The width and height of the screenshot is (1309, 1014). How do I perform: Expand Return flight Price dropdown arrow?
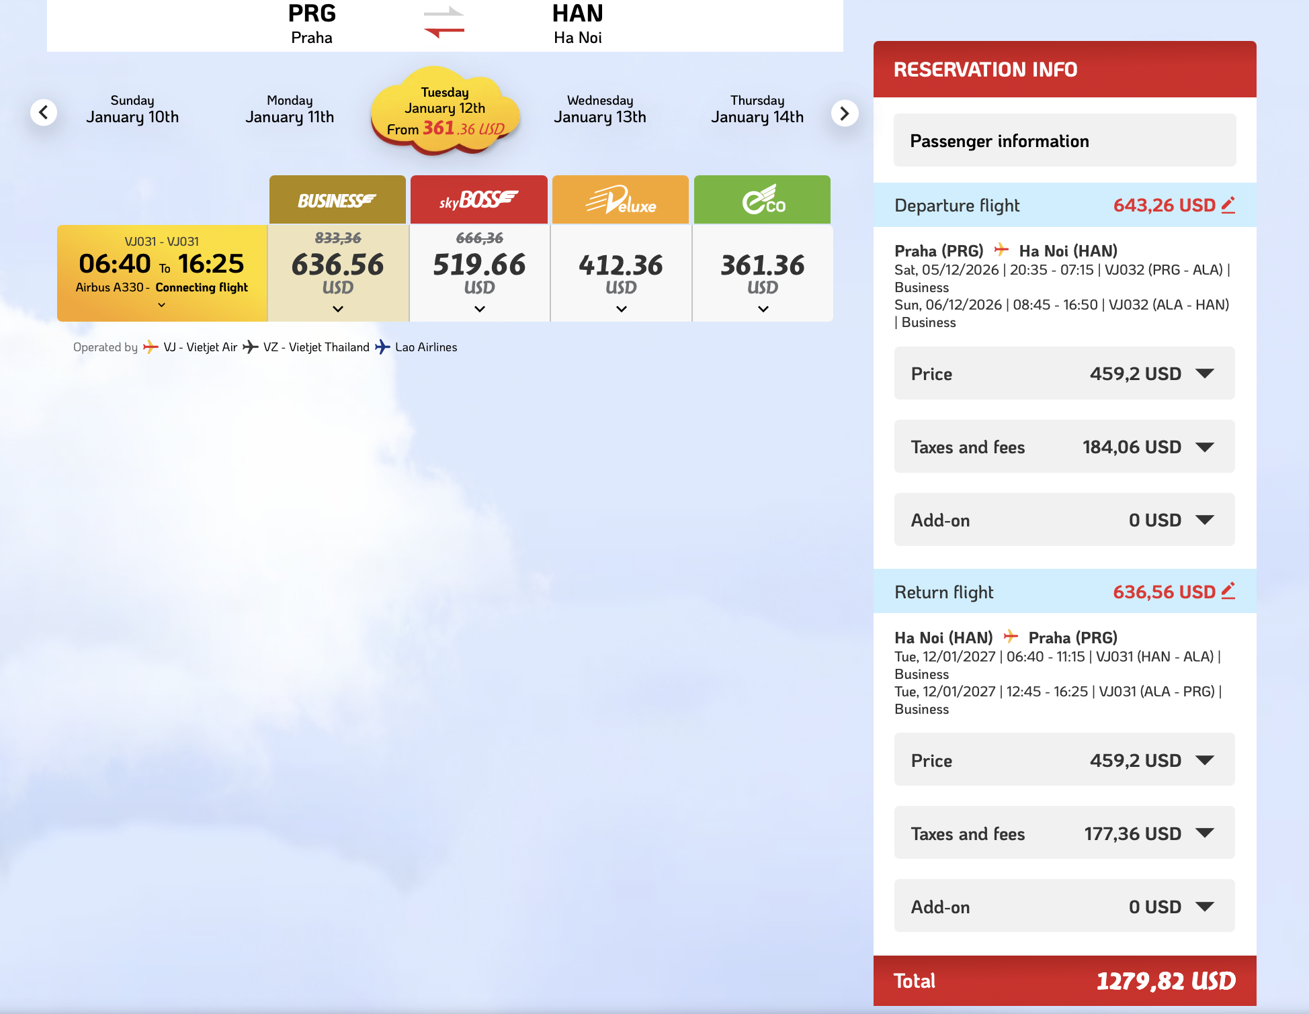(x=1206, y=760)
